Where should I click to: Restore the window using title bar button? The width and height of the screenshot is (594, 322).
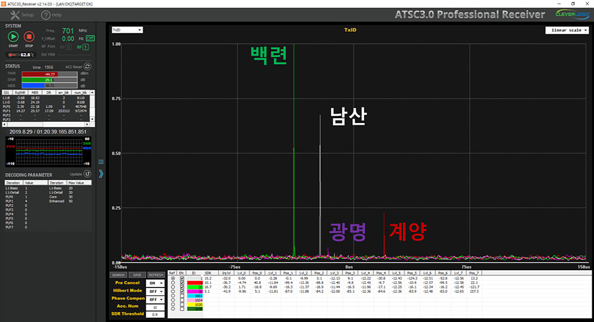(x=573, y=4)
